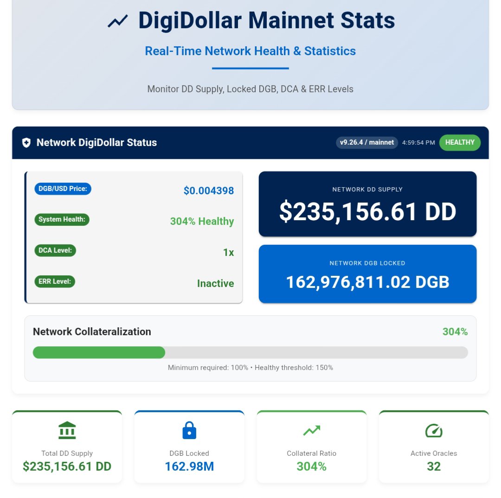This screenshot has width=501, height=498.
Task: Click the Network Collateralization heading
Action: click(x=92, y=332)
